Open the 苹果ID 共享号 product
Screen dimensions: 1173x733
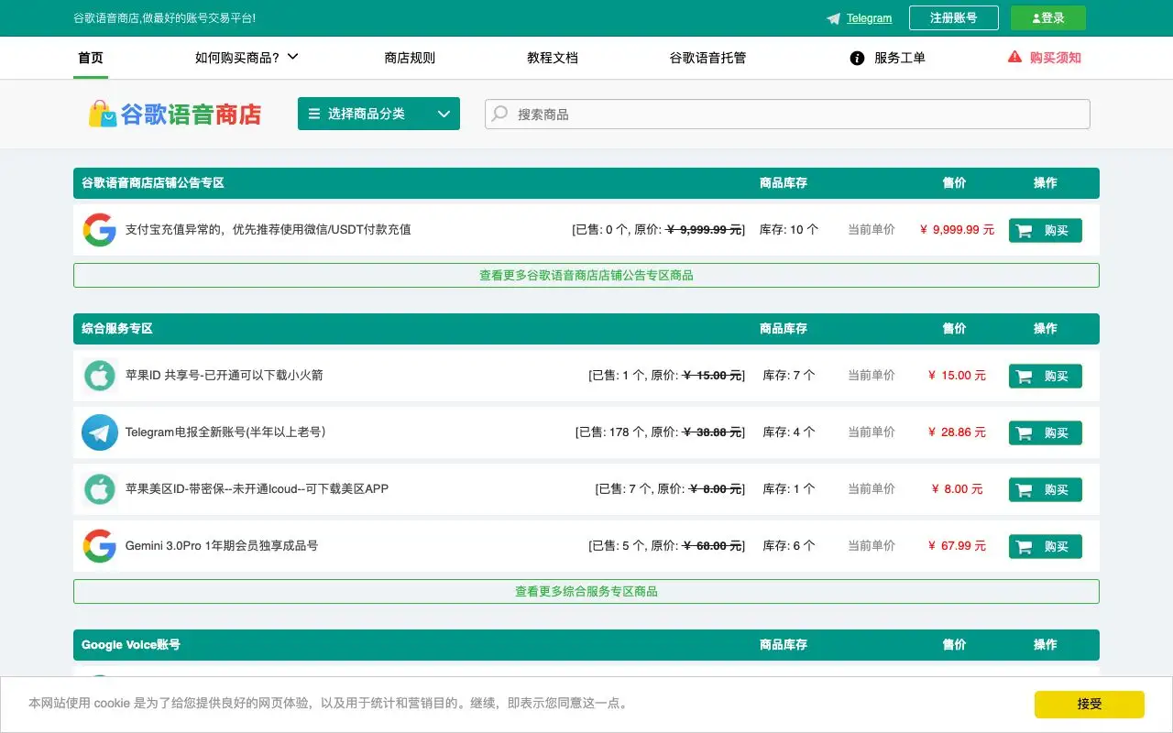pyautogui.click(x=225, y=376)
